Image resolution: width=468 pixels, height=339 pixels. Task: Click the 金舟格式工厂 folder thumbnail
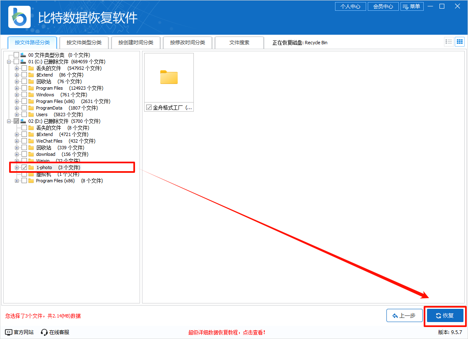tap(169, 78)
